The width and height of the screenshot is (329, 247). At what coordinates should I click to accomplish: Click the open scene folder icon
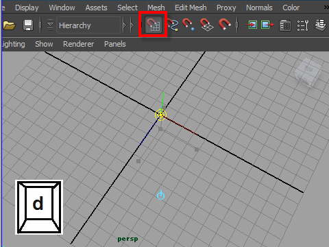click(x=9, y=25)
